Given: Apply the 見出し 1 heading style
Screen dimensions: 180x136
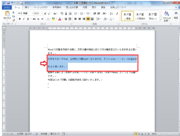Looking at the screenshot, I should click(x=153, y=16).
